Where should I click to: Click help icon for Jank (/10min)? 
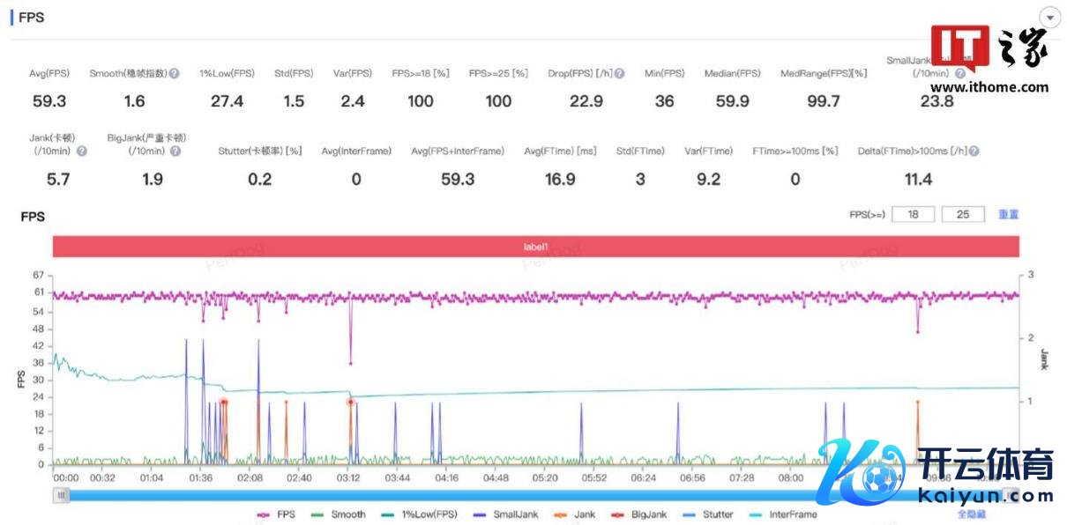[x=82, y=152]
